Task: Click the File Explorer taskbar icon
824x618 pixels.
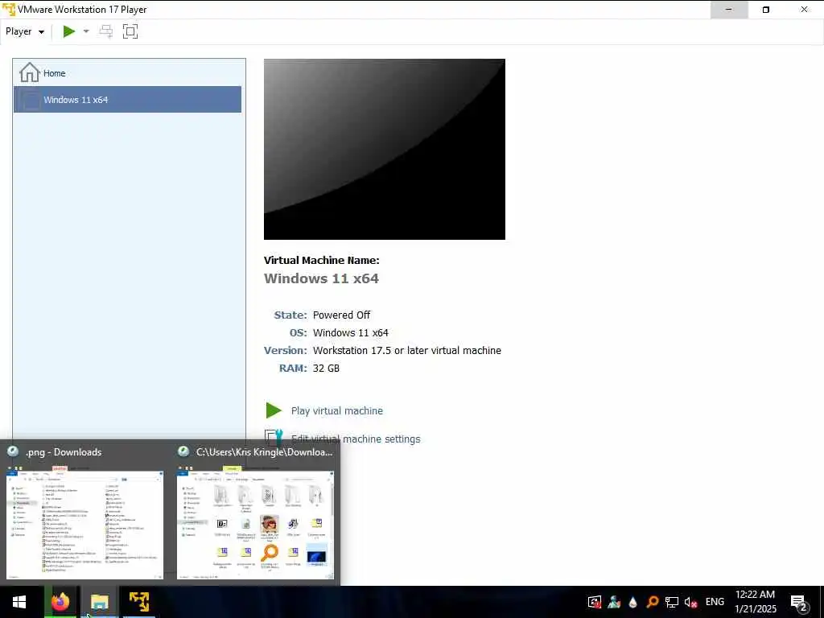Action: [x=99, y=602]
